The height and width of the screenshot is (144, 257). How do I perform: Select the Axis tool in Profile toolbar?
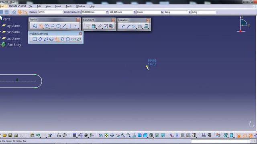click(70, 26)
